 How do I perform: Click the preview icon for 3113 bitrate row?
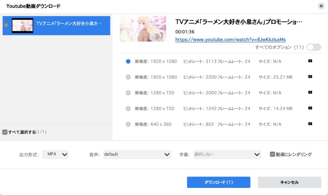point(310,61)
